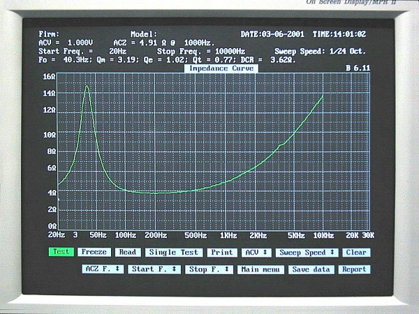Freeze the impedance sweep display
Viewport: 419px width, 314px height.
(94, 252)
